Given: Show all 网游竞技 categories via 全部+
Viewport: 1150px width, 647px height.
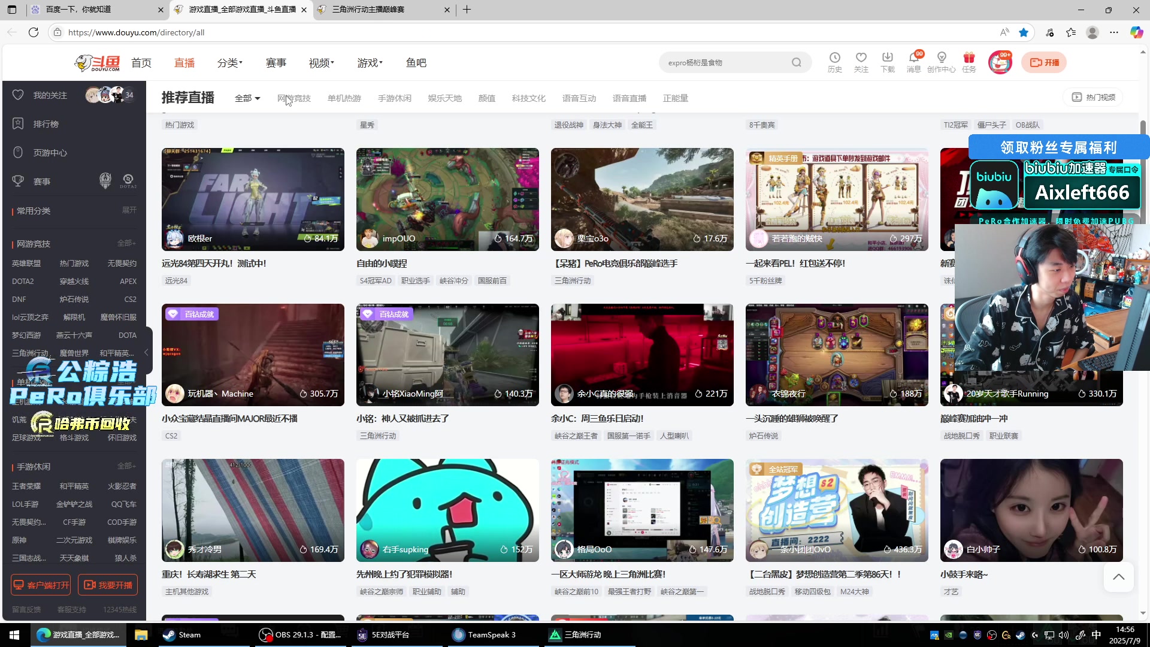Looking at the screenshot, I should click(x=126, y=243).
